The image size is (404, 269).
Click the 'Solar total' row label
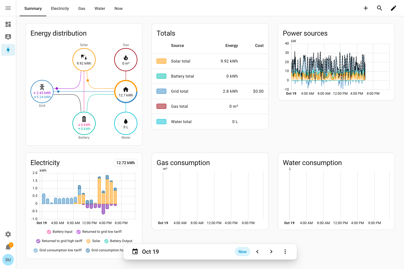[181, 61]
